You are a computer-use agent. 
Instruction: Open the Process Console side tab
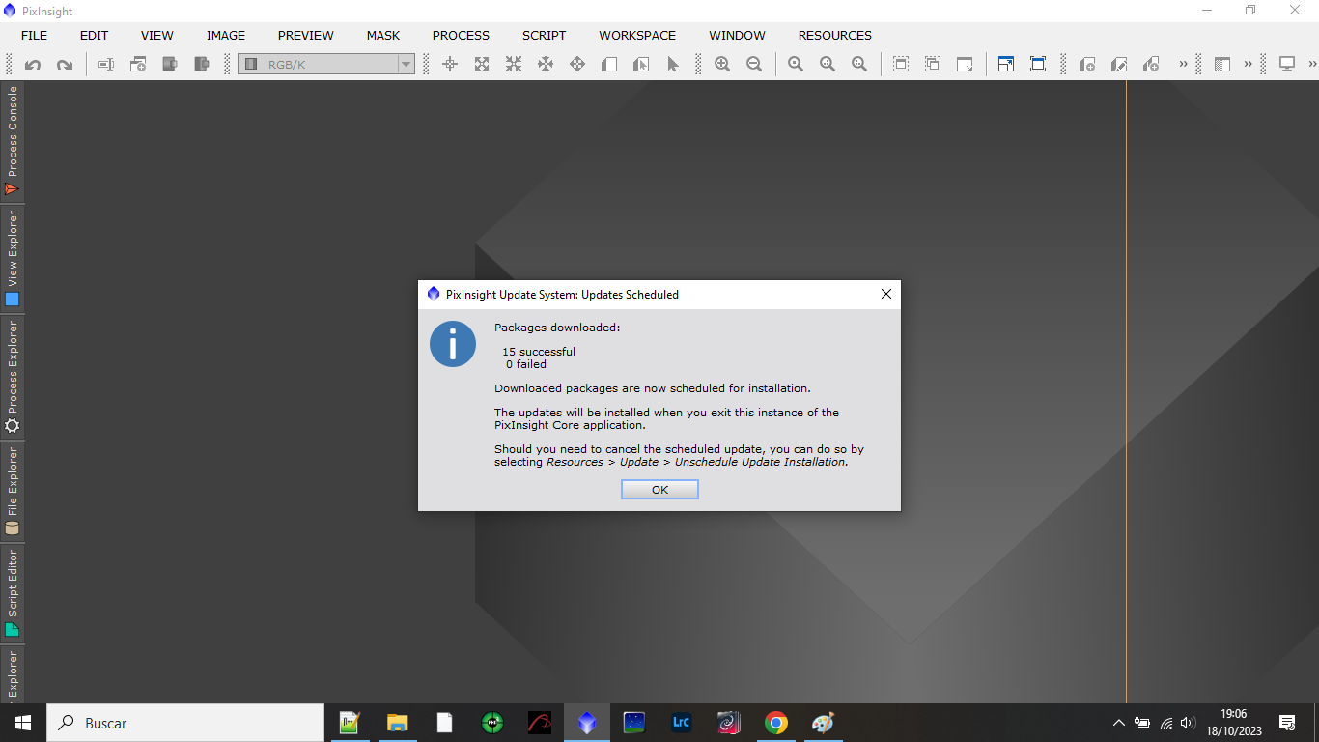click(x=13, y=141)
